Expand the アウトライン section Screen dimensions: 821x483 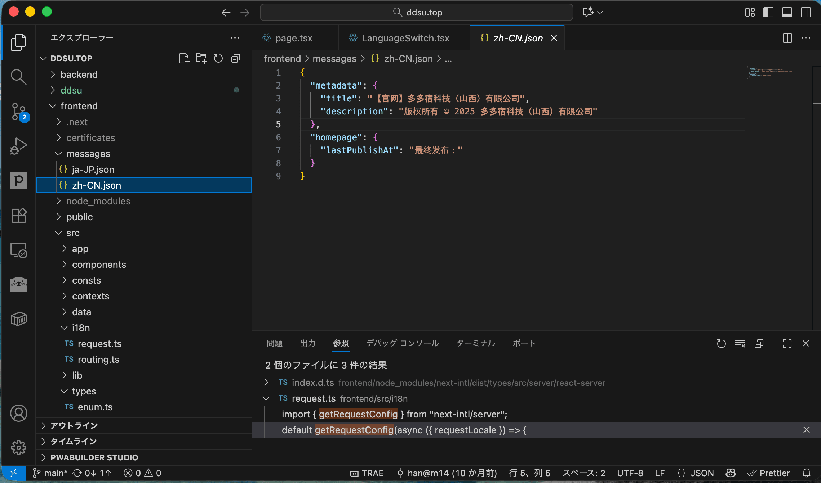point(74,425)
